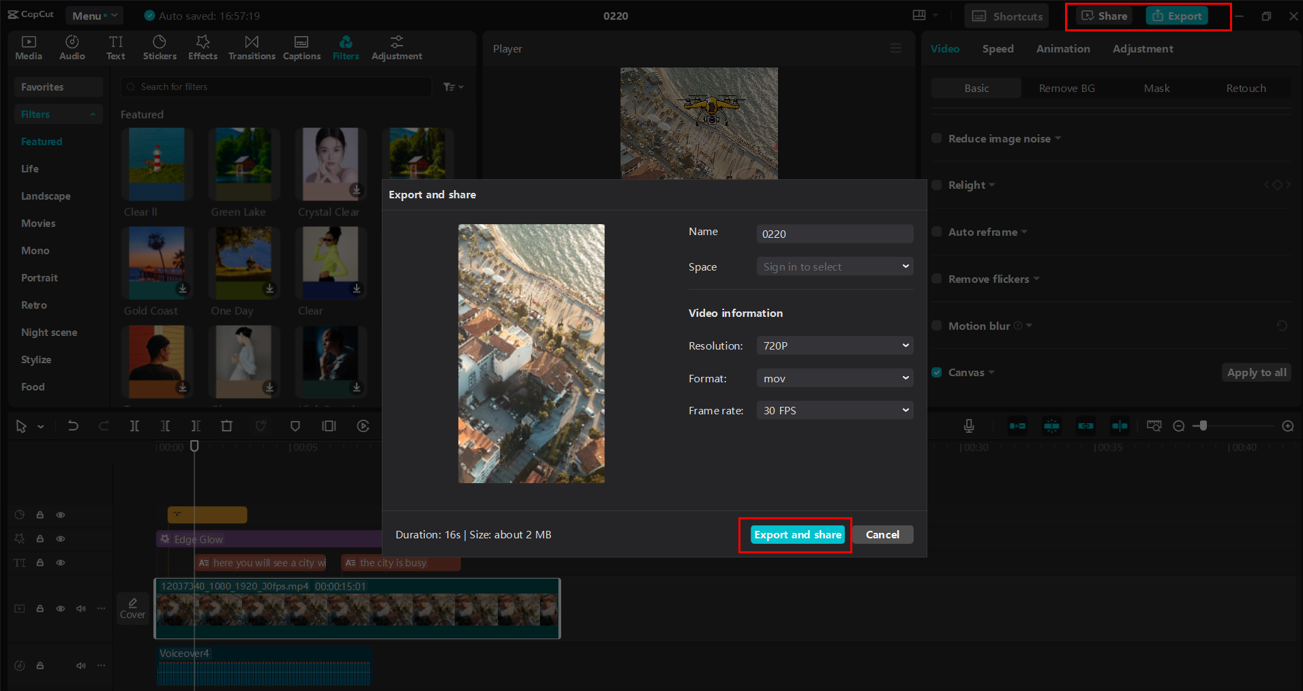
Task: Switch to the Transitions panel
Action: (x=251, y=47)
